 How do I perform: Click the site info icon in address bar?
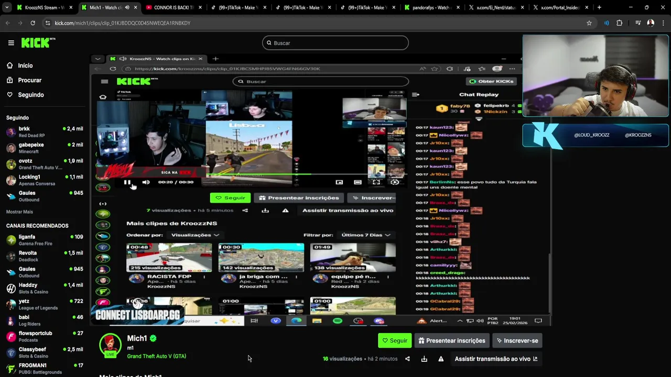[x=48, y=23]
